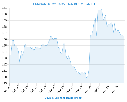Select the Feb 21 x-axis date label

coord(34,89)
